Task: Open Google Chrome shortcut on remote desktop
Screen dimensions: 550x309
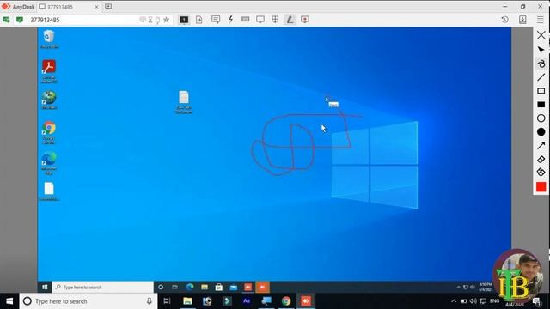Action: coord(49,132)
